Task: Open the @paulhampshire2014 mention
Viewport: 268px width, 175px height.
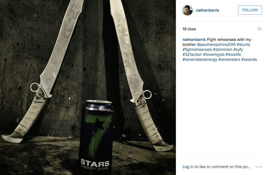Action: pos(216,44)
